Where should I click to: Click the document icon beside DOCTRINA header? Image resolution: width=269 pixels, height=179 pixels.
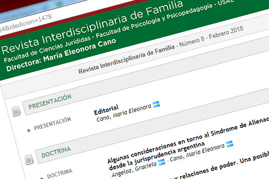coord(29,159)
